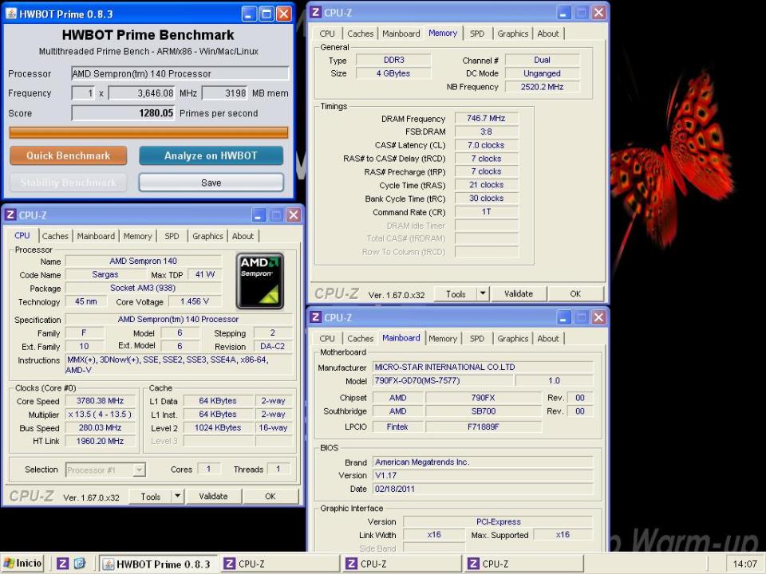Open Mainboard tab in CPU window
Screen dimensions: 766x574
click(96, 236)
